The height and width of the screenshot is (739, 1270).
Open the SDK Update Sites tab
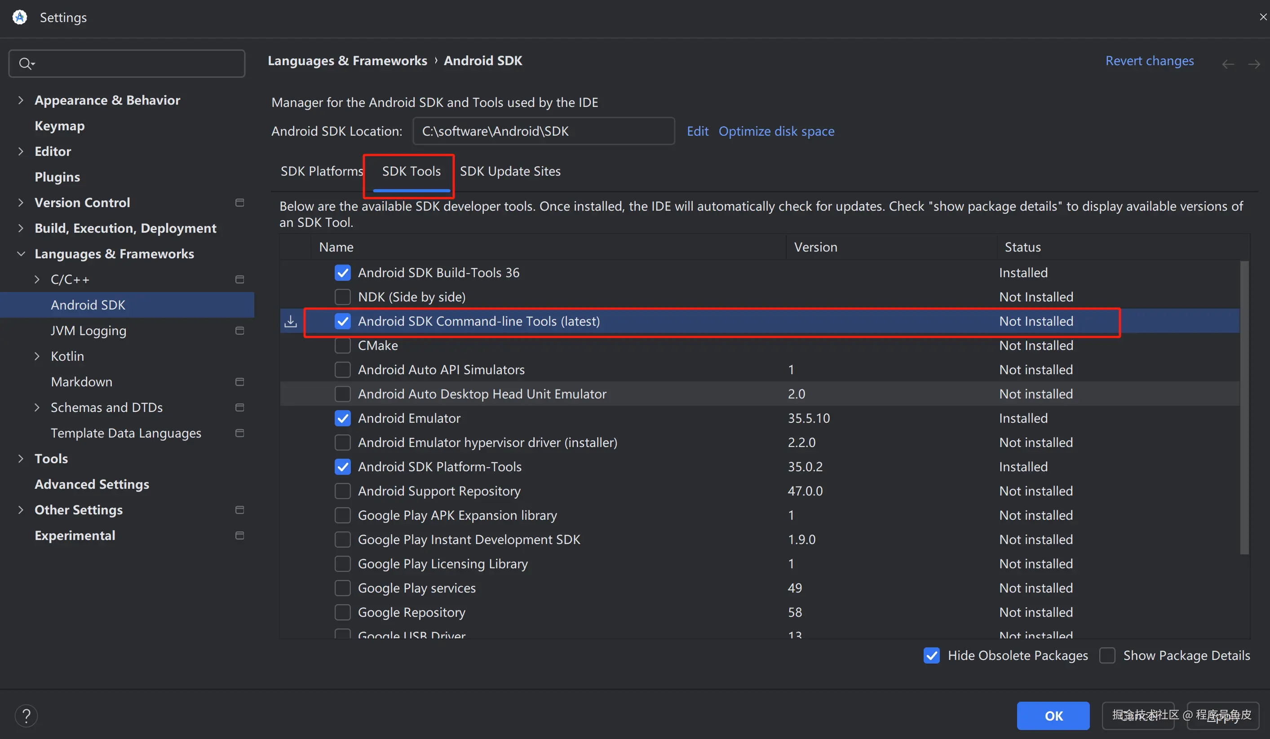510,172
